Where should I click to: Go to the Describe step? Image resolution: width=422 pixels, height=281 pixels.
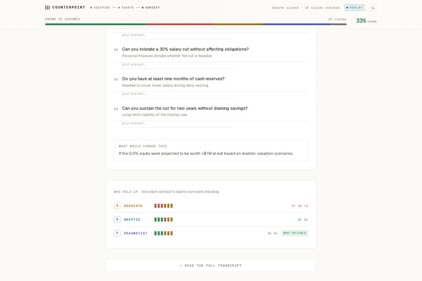coord(100,7)
